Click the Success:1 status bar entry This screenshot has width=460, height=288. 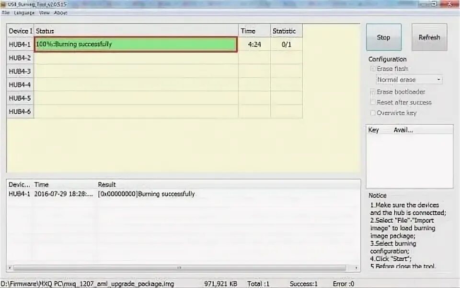tap(304, 284)
